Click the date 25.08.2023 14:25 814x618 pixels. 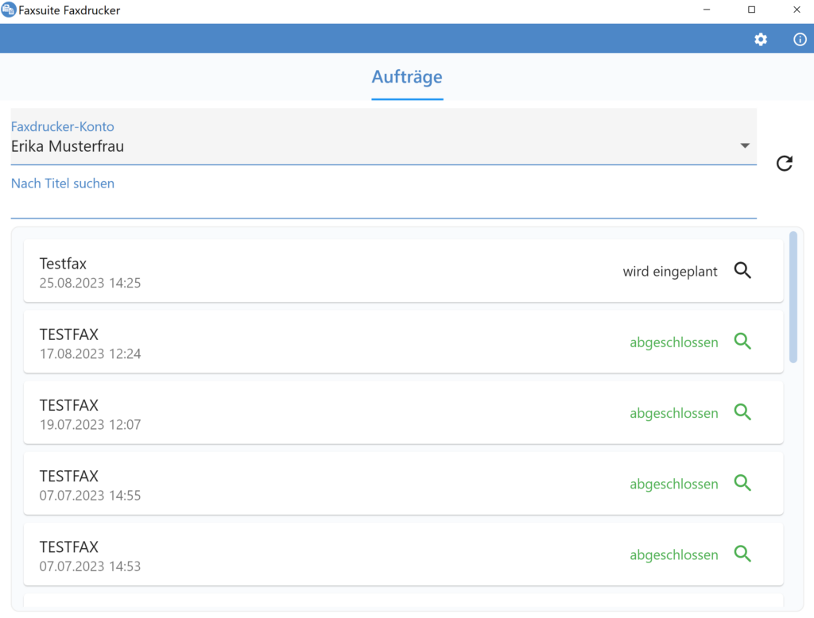pos(90,283)
